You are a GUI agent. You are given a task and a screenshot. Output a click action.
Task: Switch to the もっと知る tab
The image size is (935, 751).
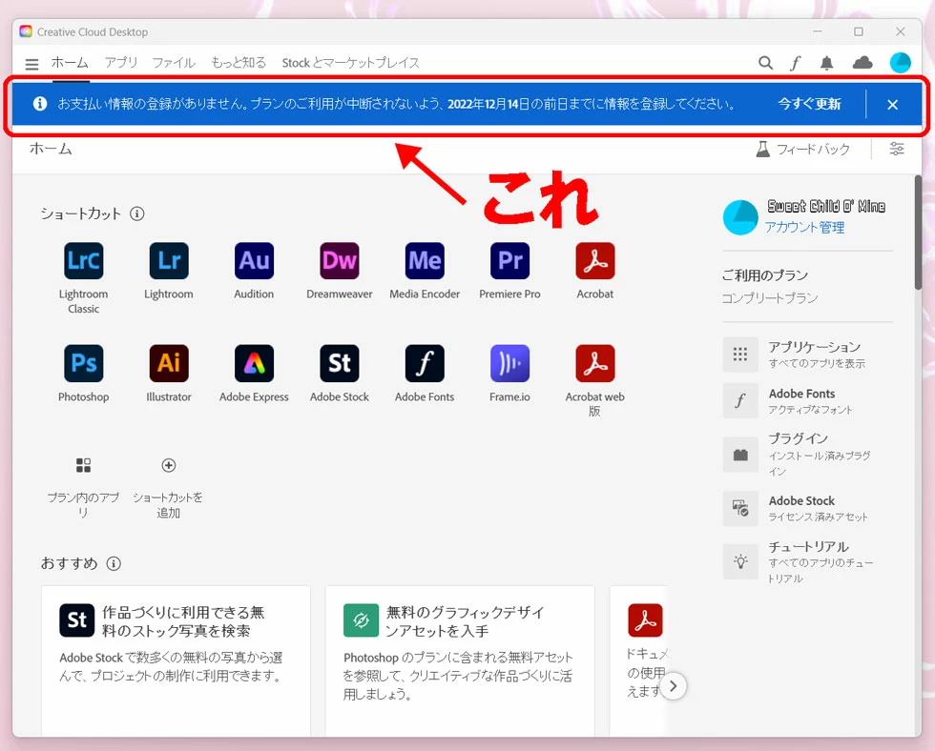(239, 63)
